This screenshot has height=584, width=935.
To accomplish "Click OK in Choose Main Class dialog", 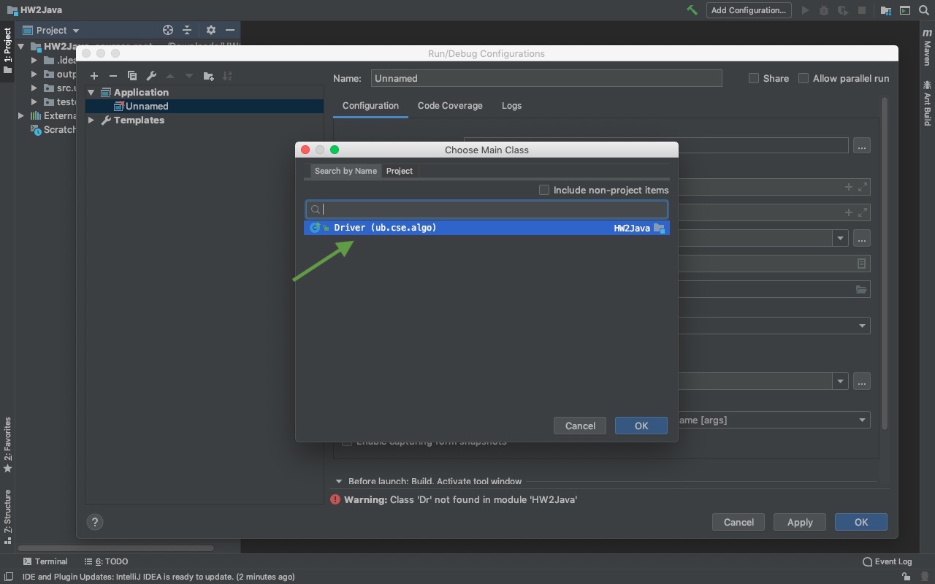I will pos(641,426).
